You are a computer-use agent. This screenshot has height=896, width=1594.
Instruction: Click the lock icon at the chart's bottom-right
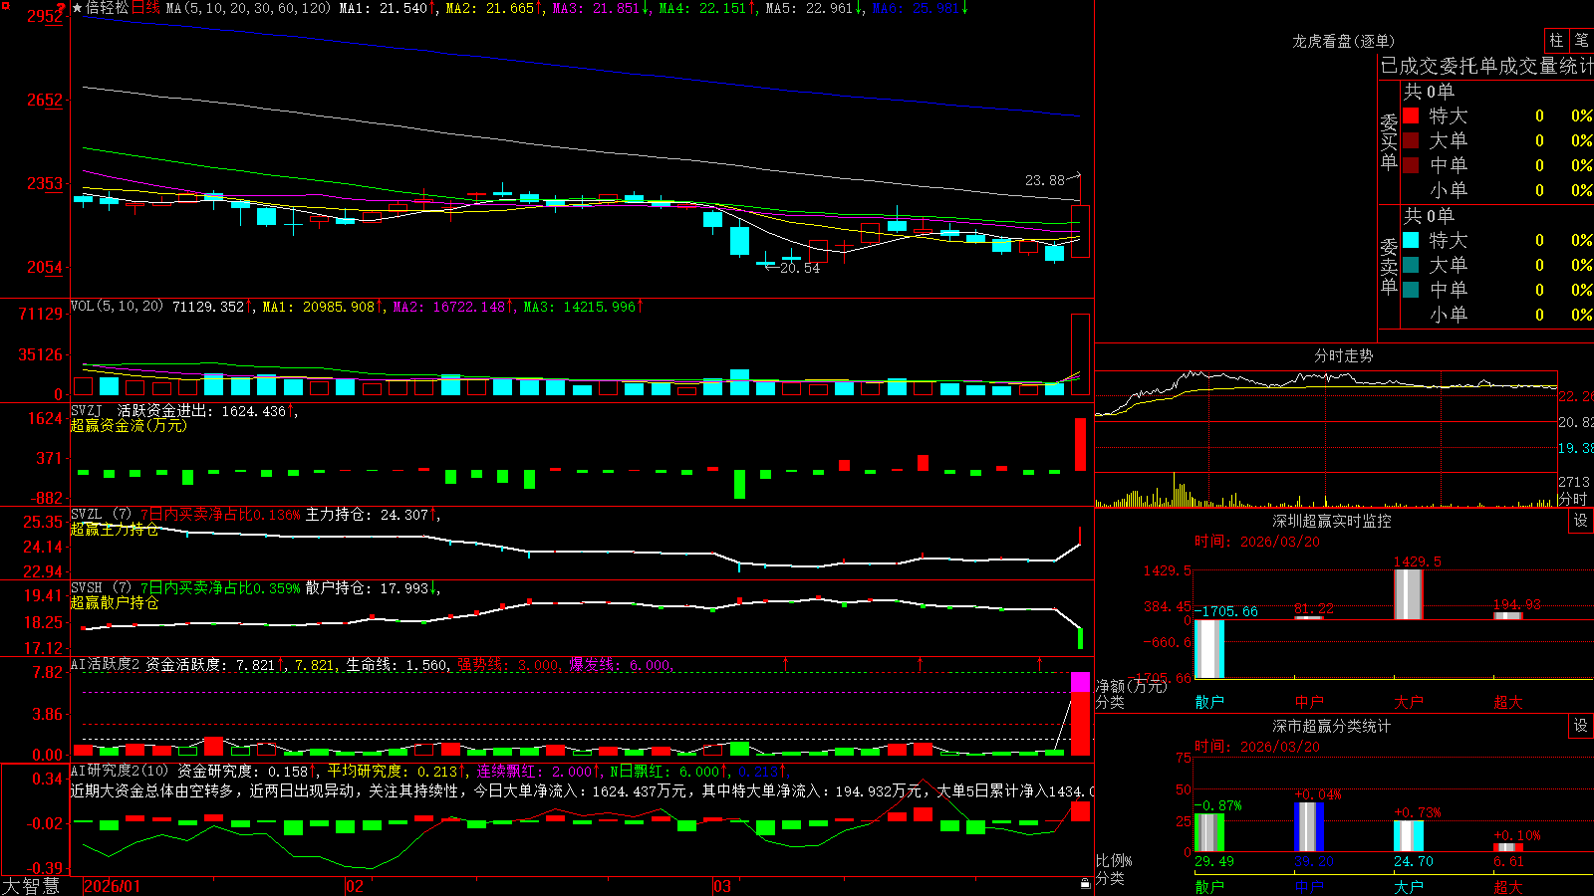[1085, 883]
